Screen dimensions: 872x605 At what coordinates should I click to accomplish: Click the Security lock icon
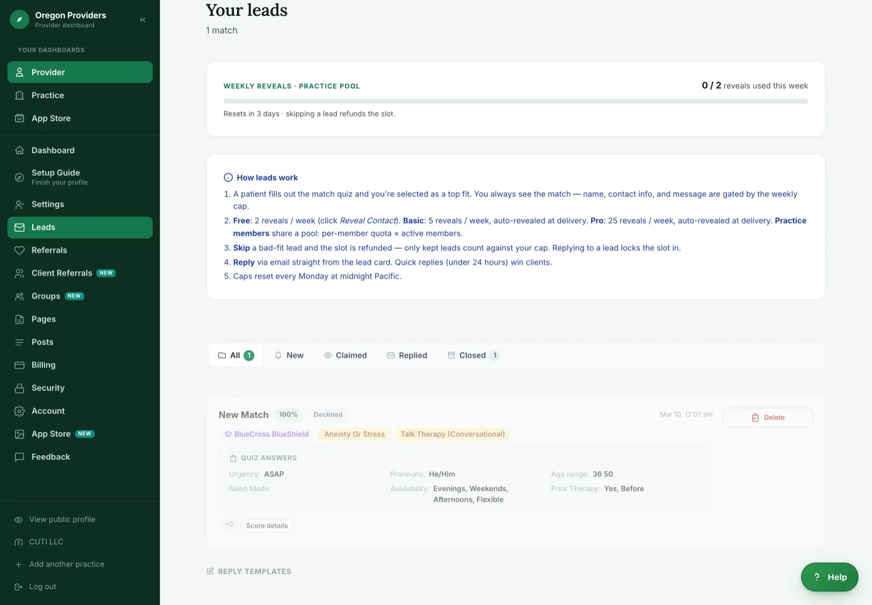20,388
